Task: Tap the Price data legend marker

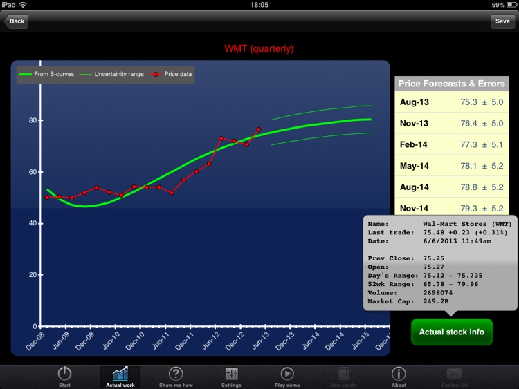Action: coord(156,74)
